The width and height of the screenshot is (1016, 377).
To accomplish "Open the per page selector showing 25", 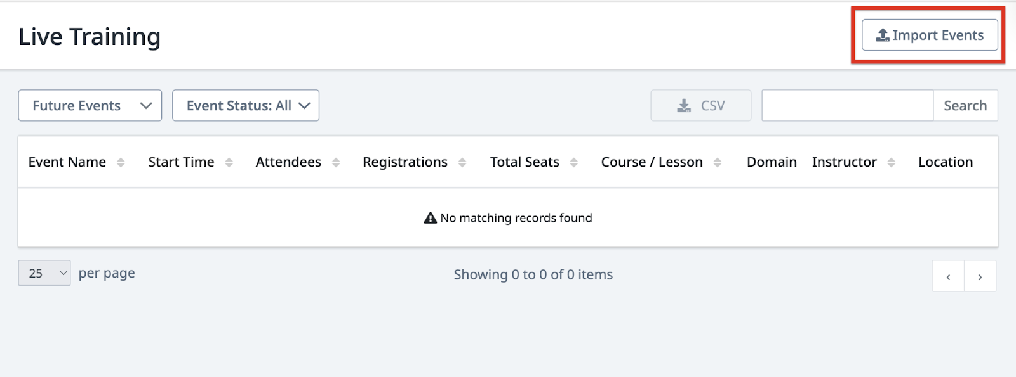I will pos(43,272).
